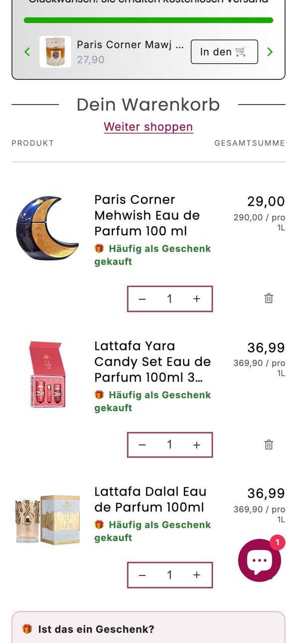The image size is (297, 643).
Task: Follow the Weiter shoppen link
Action: point(148,127)
